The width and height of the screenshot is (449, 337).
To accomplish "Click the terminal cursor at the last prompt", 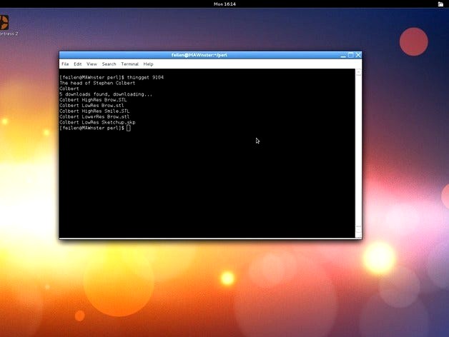I will 129,128.
